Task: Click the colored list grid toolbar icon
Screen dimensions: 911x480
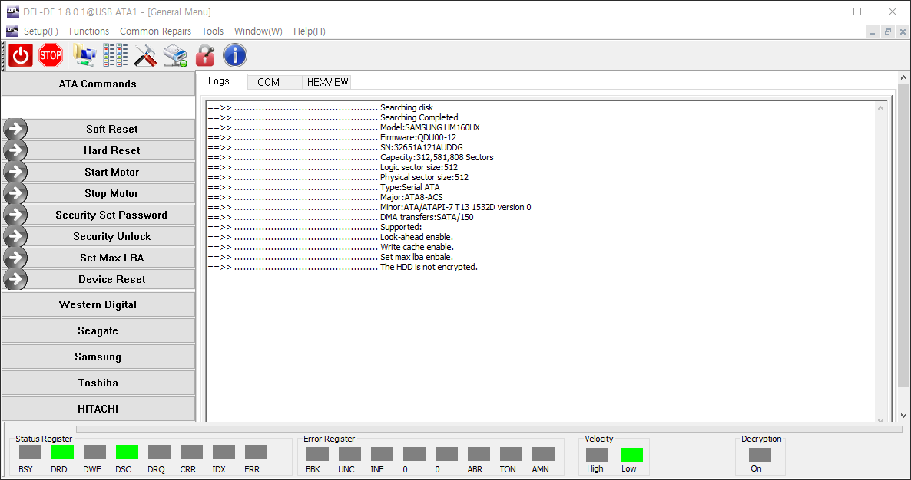Action: coord(115,56)
